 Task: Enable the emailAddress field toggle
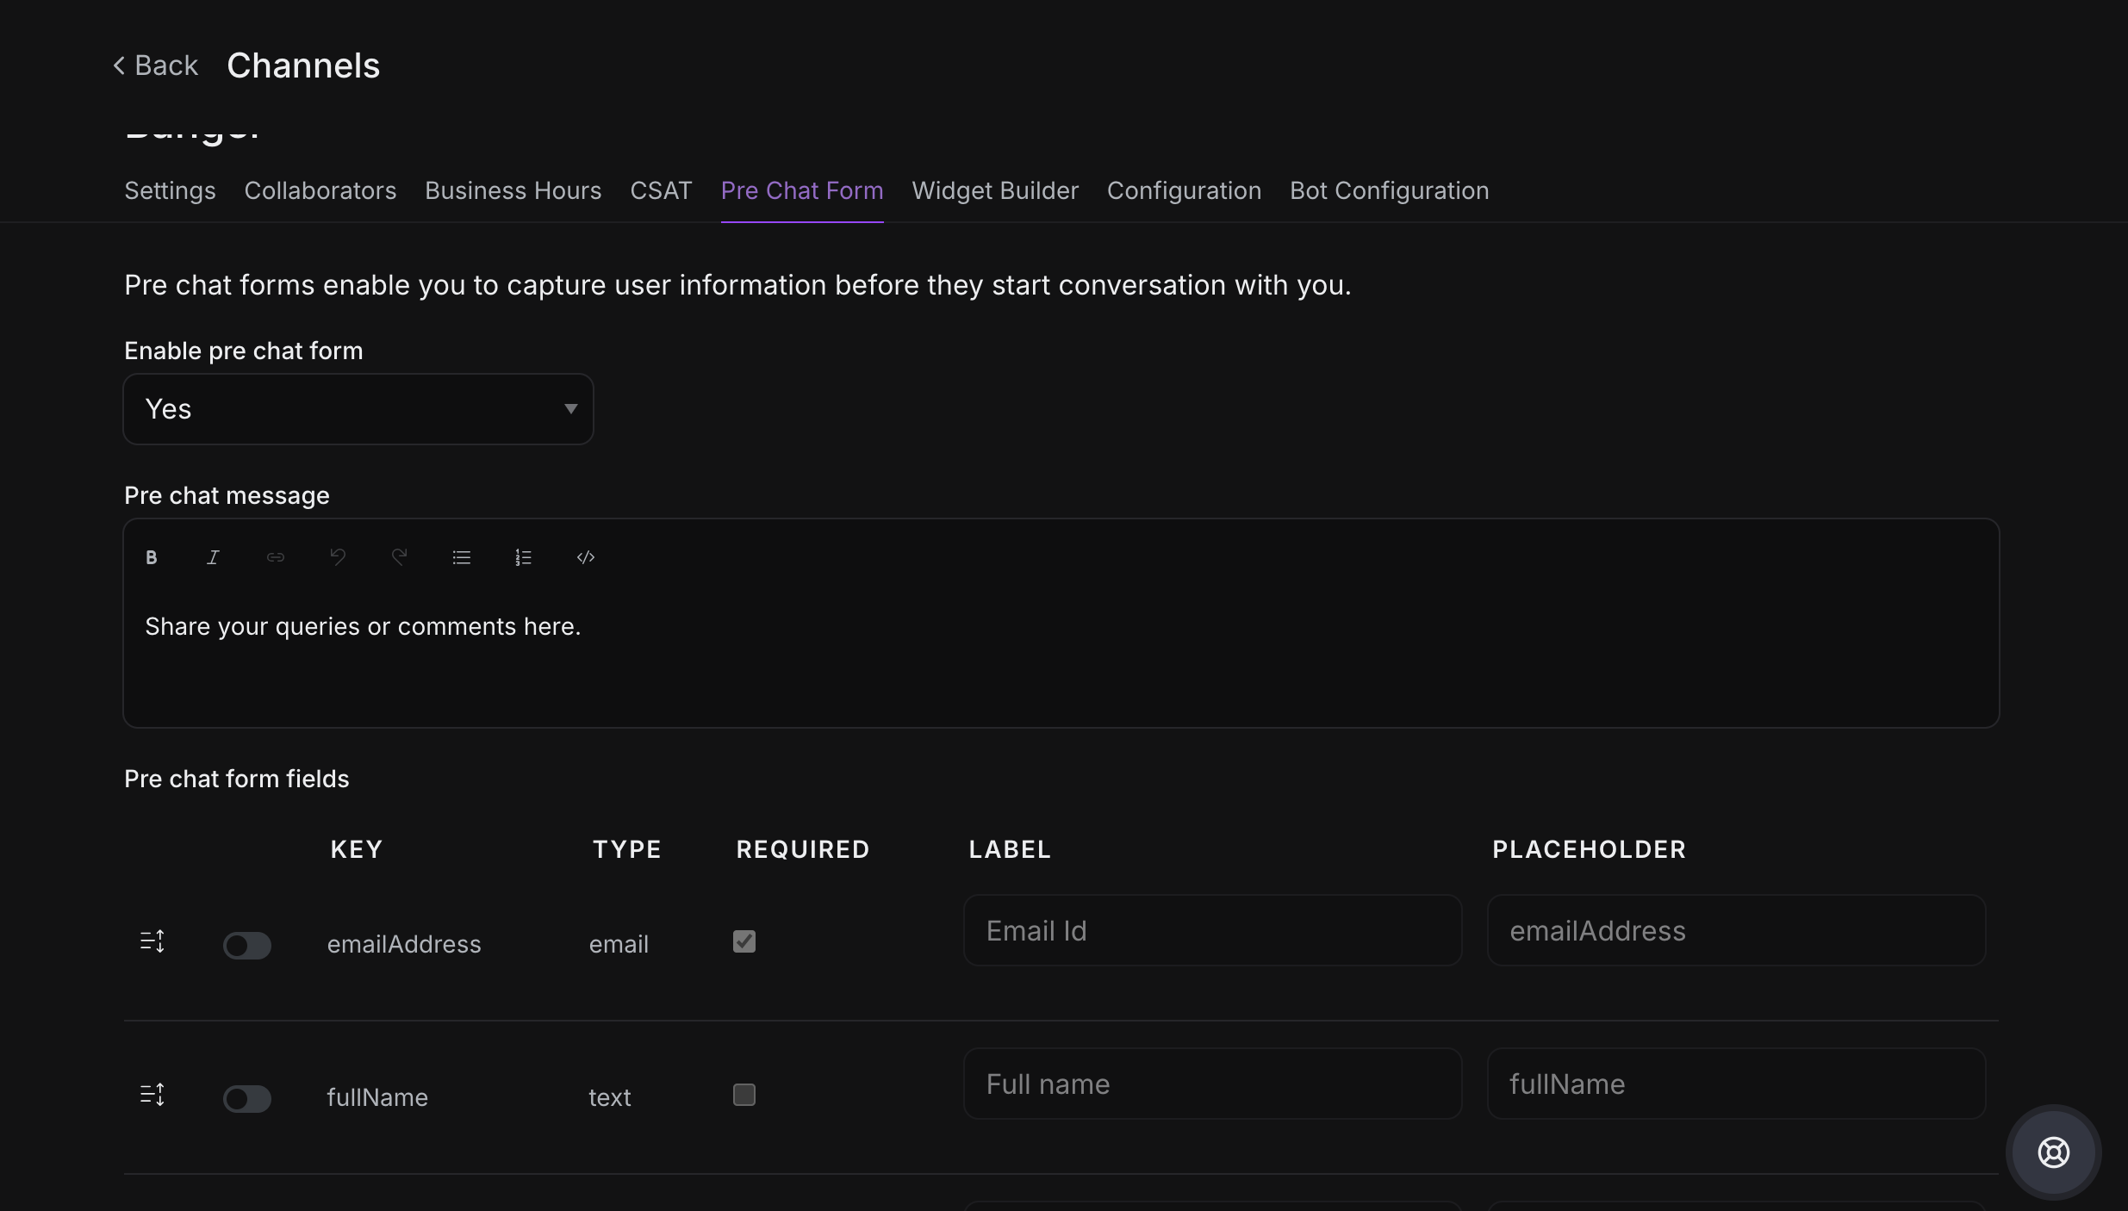247,946
